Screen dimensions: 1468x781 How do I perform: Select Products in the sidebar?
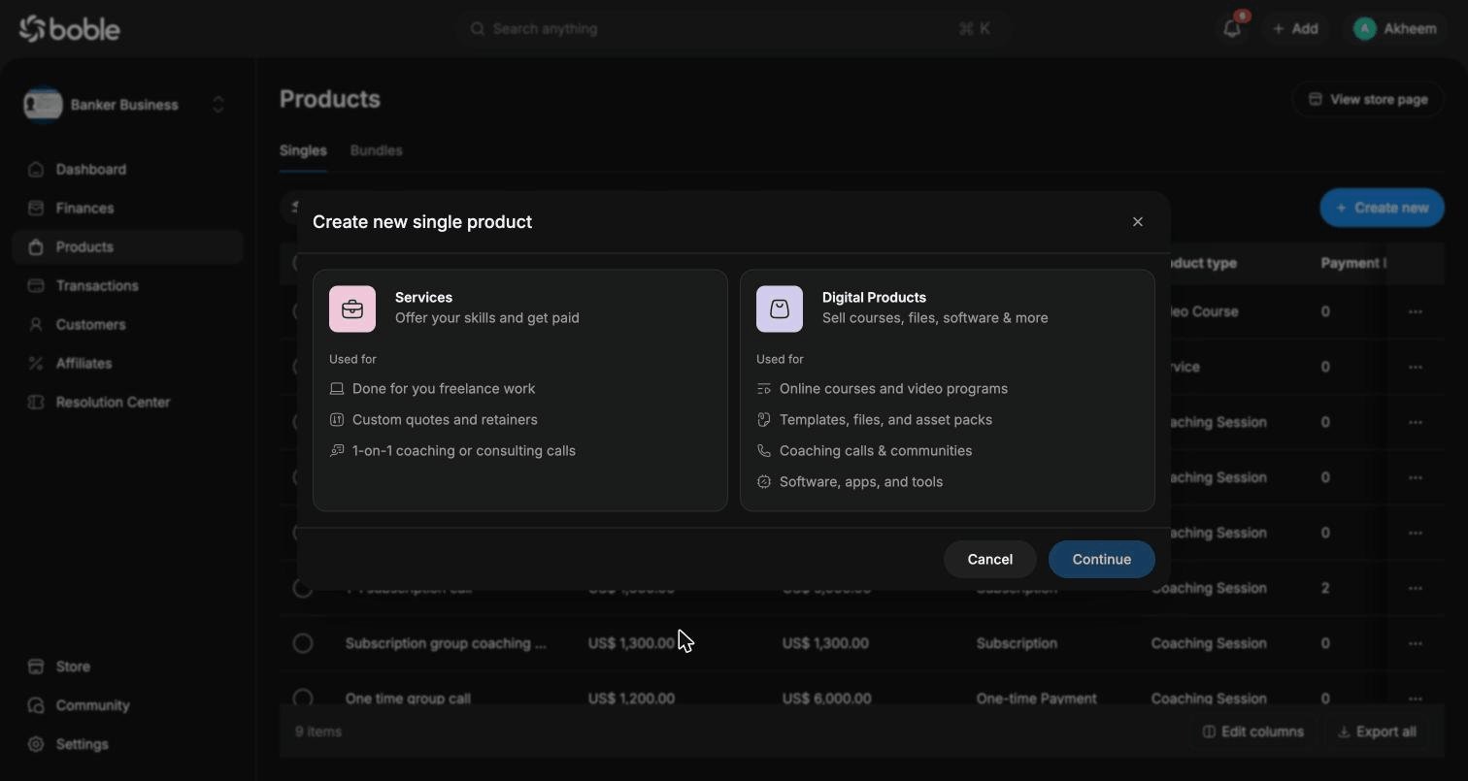pos(127,247)
